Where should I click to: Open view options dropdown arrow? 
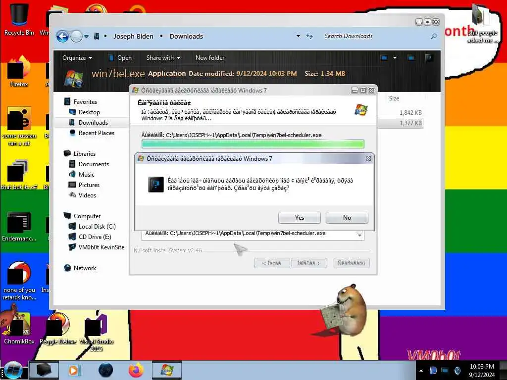point(395,58)
